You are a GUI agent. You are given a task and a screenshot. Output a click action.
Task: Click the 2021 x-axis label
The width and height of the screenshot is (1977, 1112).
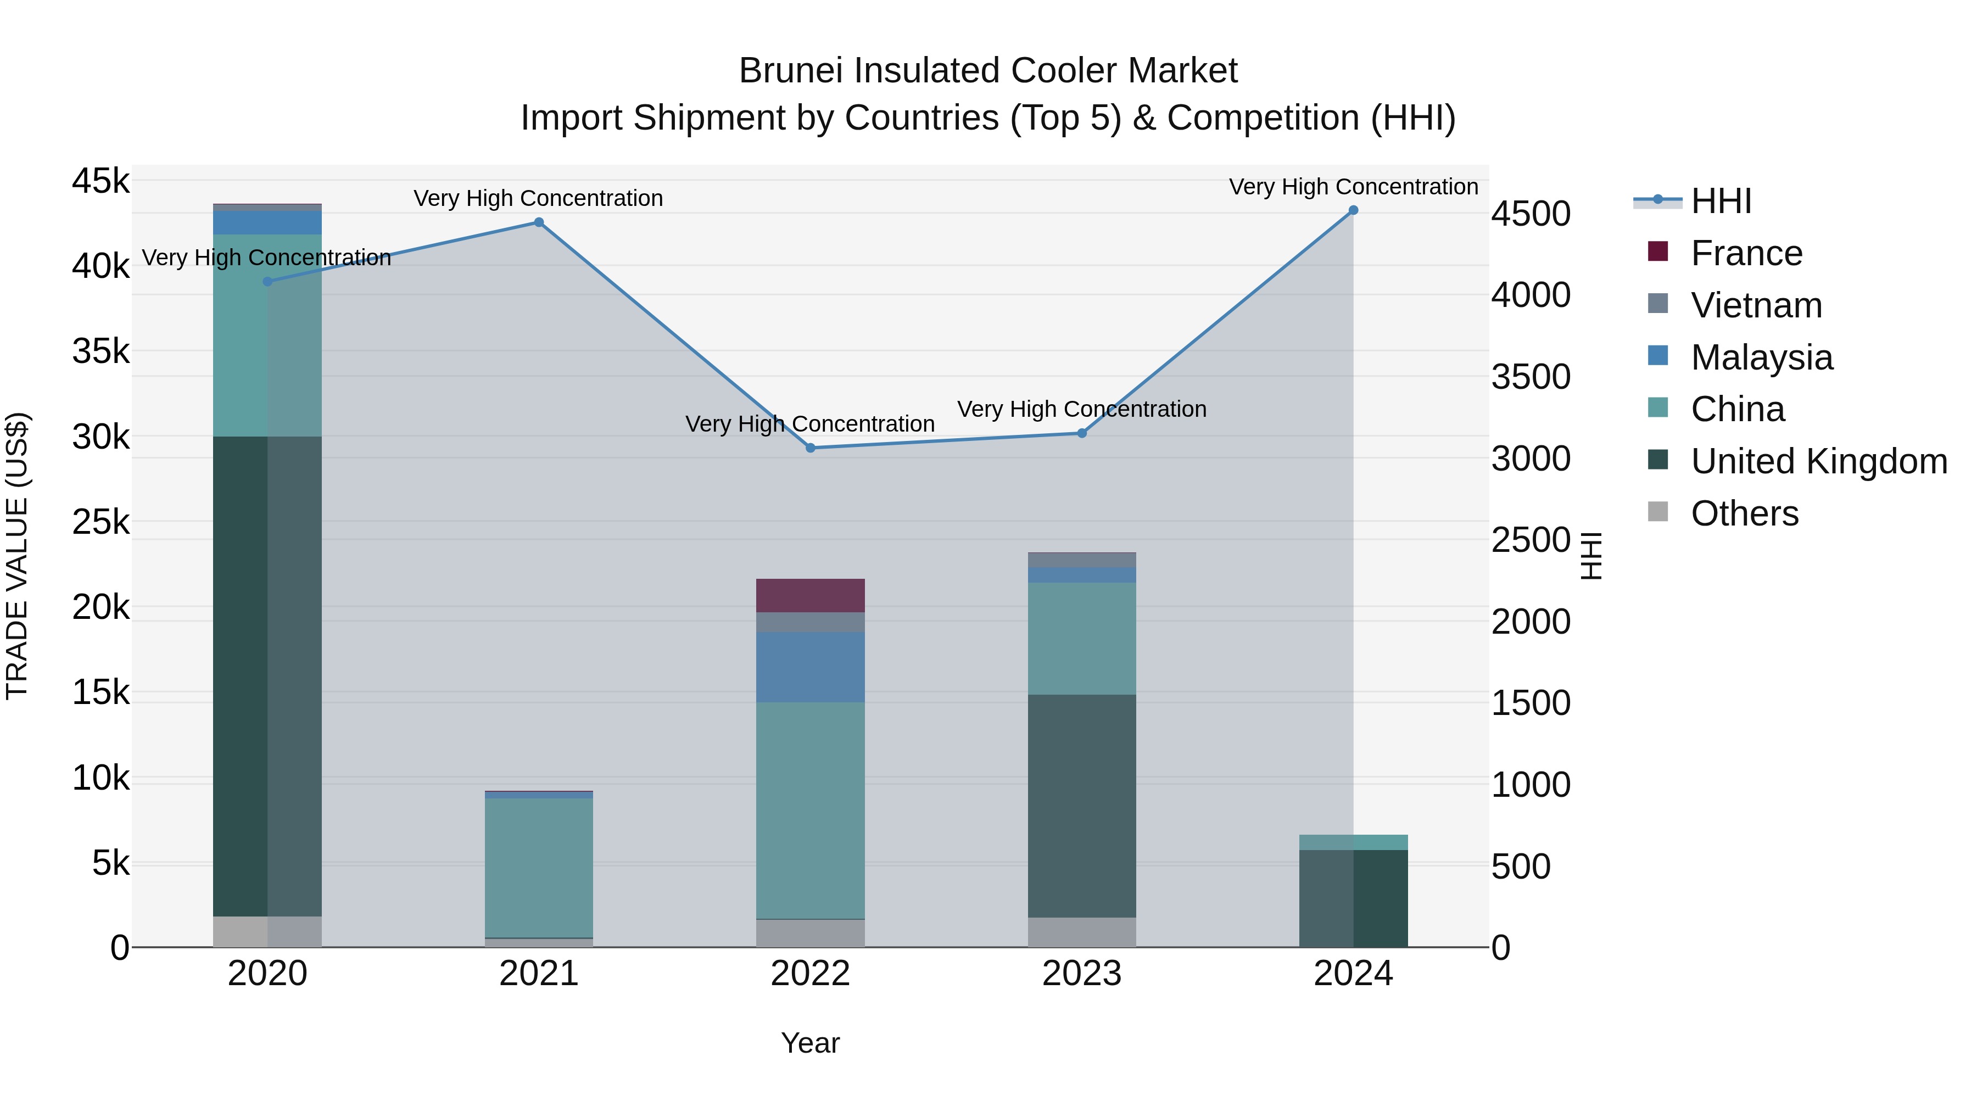click(x=539, y=974)
